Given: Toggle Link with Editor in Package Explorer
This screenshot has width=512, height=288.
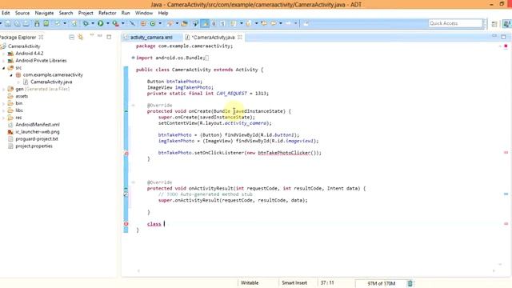Looking at the screenshot, I should point(81,38).
